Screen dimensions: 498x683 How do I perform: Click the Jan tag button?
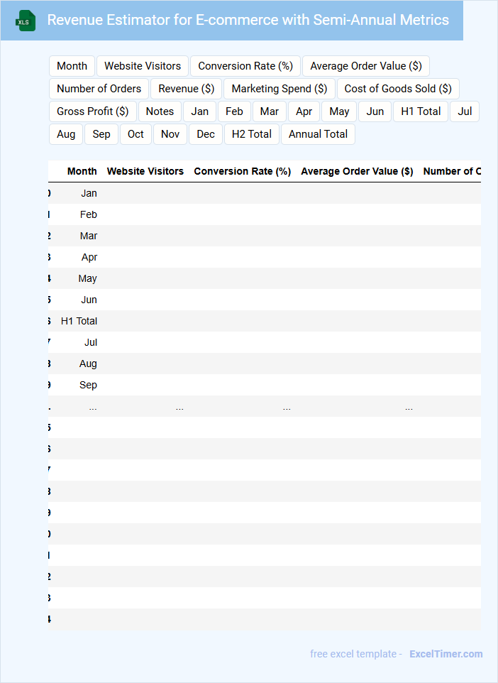tap(200, 111)
